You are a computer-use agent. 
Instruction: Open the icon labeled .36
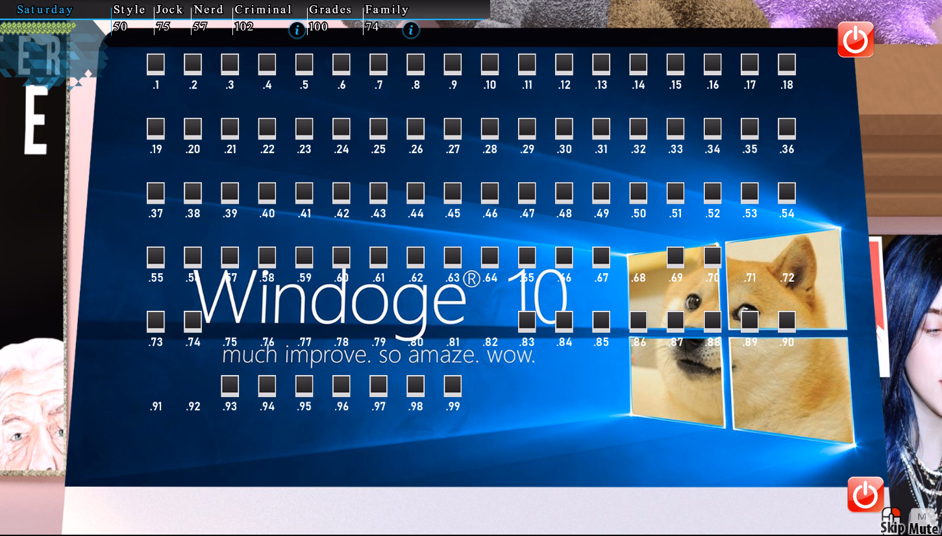787,129
